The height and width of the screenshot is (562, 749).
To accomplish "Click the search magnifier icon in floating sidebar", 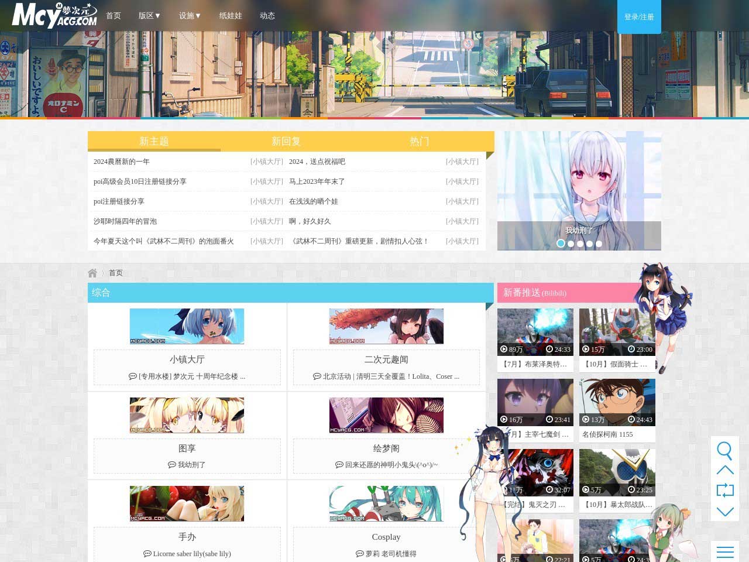I will tap(724, 450).
